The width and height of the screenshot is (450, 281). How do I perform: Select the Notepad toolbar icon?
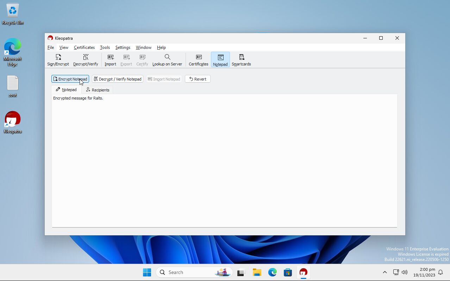click(x=220, y=59)
